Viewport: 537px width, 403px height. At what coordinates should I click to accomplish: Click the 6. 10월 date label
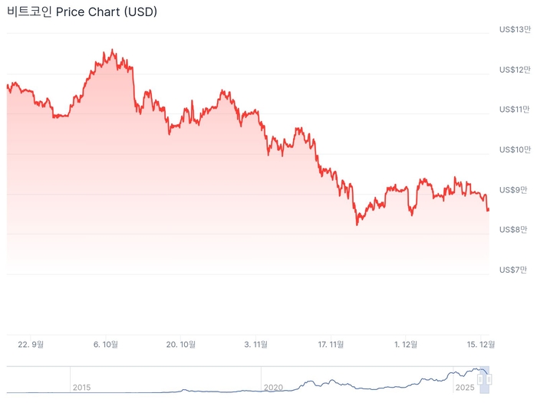(106, 345)
